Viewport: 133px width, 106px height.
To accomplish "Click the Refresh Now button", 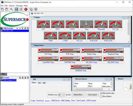I will click(78, 95).
